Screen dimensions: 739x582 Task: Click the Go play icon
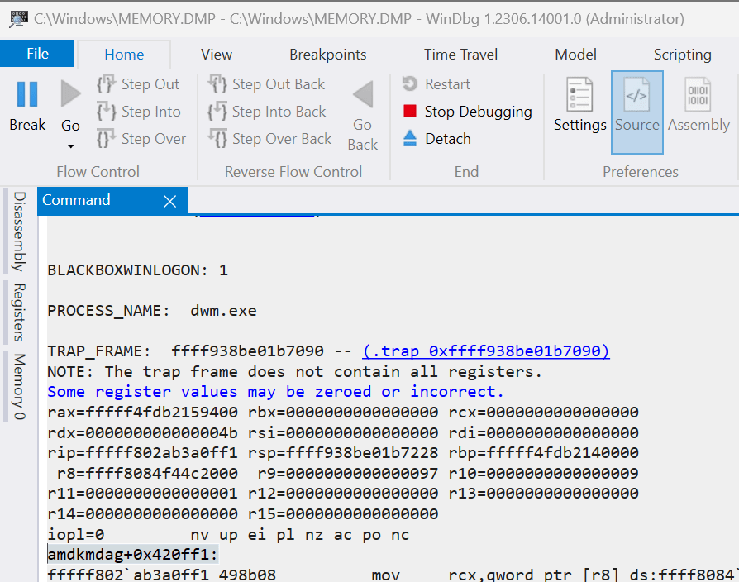coord(71,93)
